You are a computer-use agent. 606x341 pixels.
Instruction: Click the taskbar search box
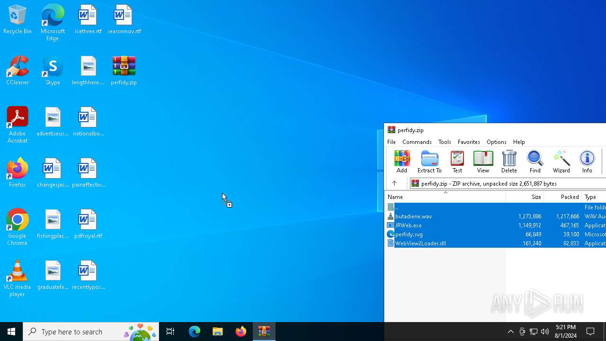click(91, 332)
